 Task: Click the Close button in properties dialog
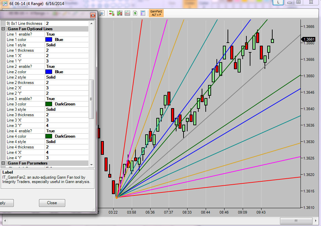(x=52, y=203)
